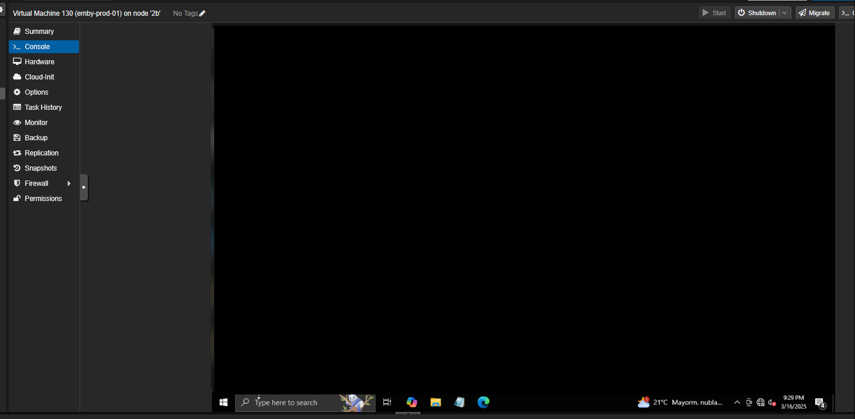Edit VM tags with the pencil icon
The height and width of the screenshot is (419, 855).
202,13
